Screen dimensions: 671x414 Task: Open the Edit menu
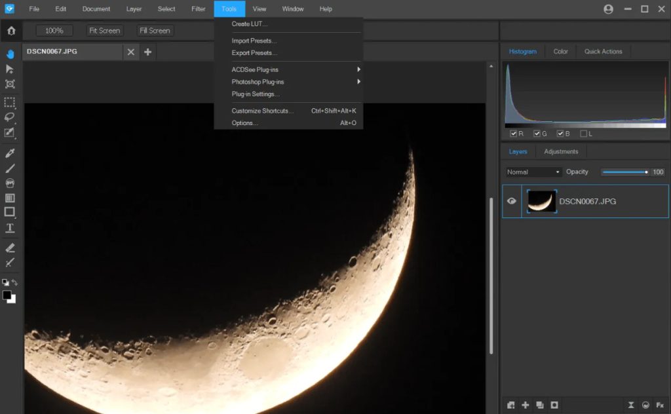click(61, 9)
